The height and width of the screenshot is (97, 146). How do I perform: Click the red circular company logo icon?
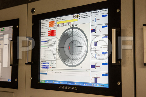click(74, 17)
